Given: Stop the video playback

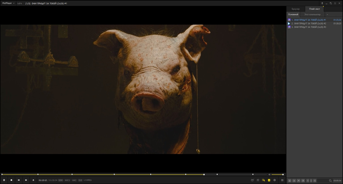Looking at the screenshot, I should pos(11,180).
